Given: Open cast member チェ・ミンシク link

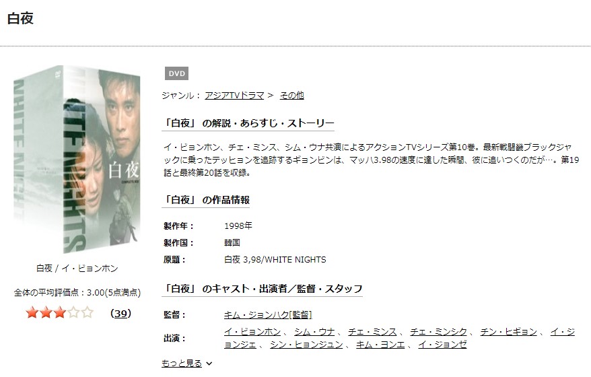Looking at the screenshot, I should pyautogui.click(x=438, y=332).
